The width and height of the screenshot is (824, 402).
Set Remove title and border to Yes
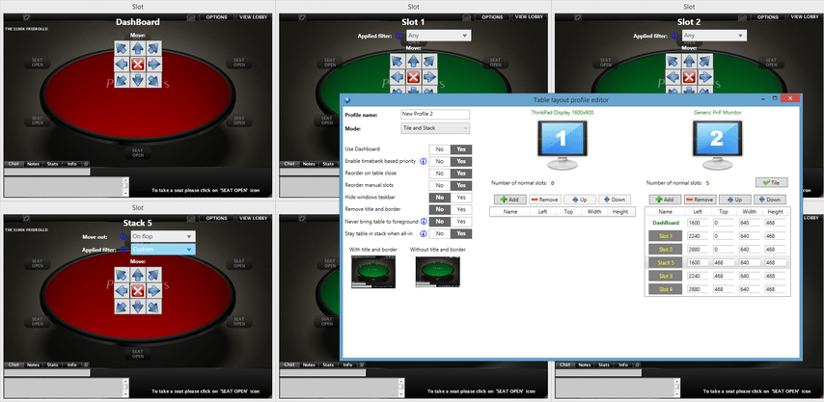point(461,209)
